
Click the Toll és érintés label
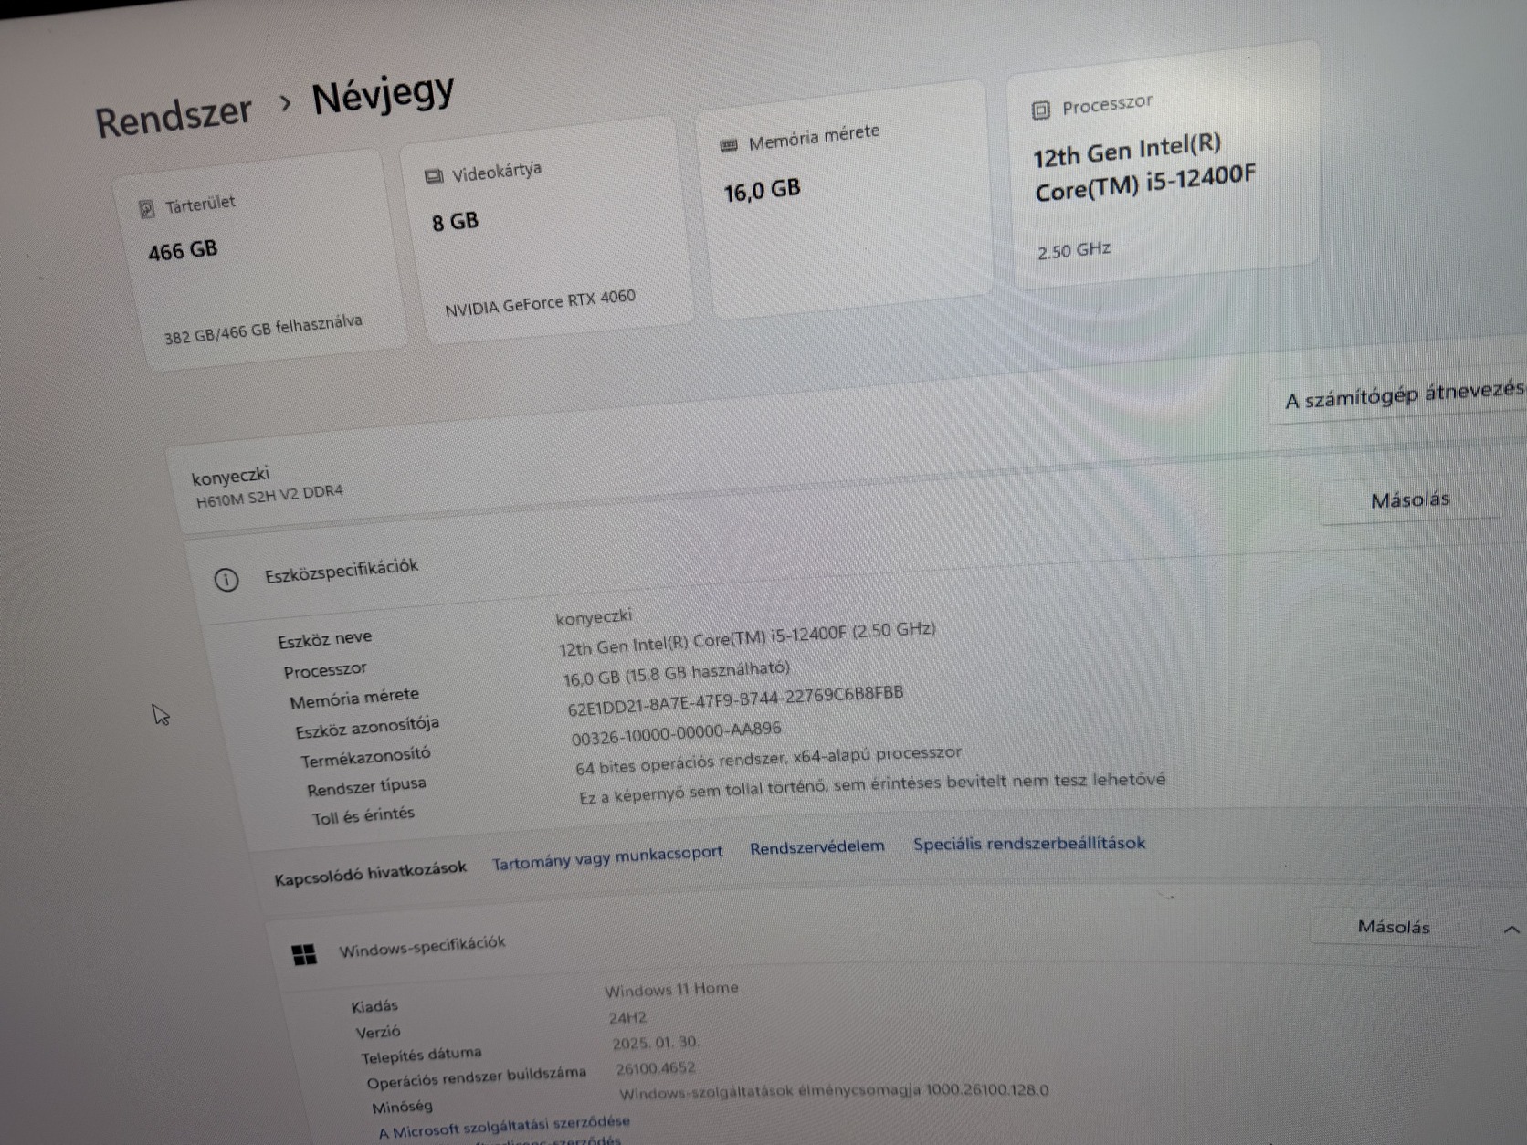pyautogui.click(x=363, y=815)
